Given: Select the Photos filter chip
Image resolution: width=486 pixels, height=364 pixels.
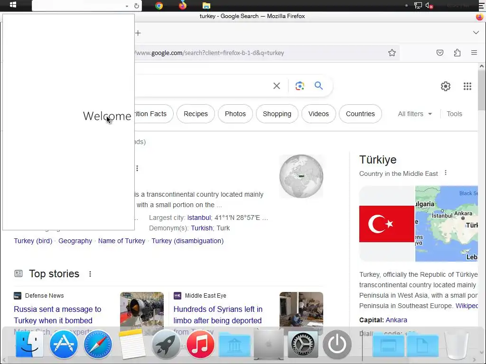Looking at the screenshot, I should click(235, 114).
